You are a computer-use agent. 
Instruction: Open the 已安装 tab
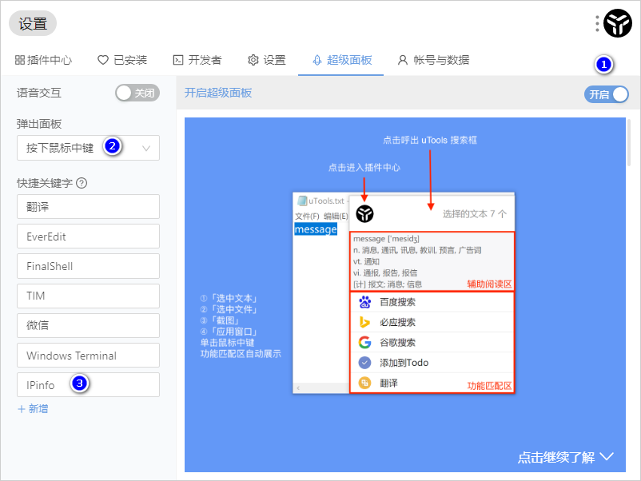[121, 60]
